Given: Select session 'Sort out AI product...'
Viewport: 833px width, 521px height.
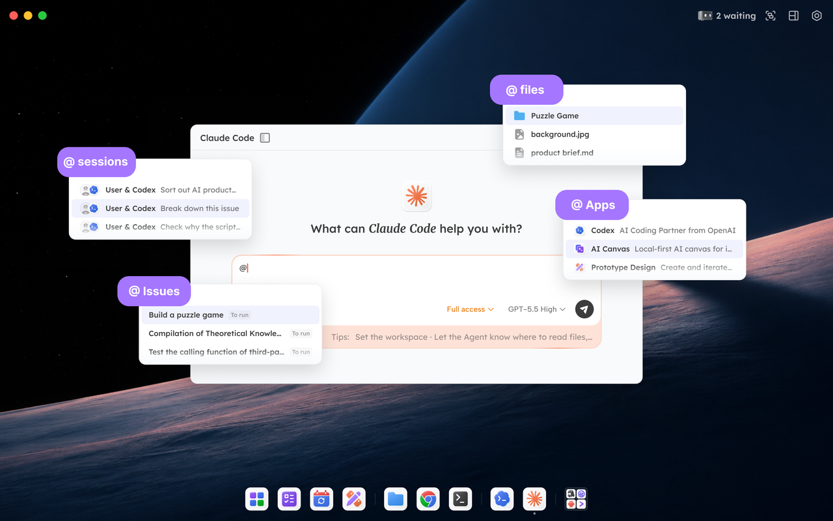Looking at the screenshot, I should pyautogui.click(x=160, y=190).
